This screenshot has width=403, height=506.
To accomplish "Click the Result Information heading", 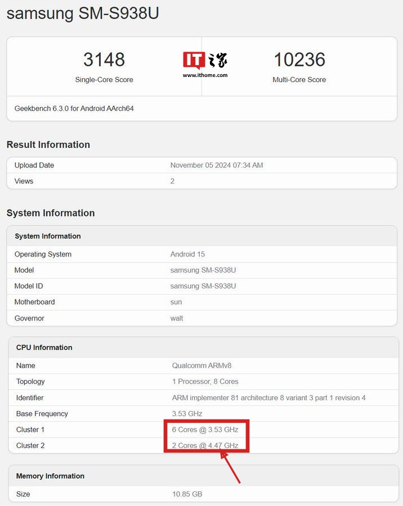I will [x=48, y=144].
